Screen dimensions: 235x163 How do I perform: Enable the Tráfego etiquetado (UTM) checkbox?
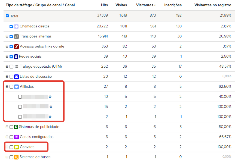11,67
